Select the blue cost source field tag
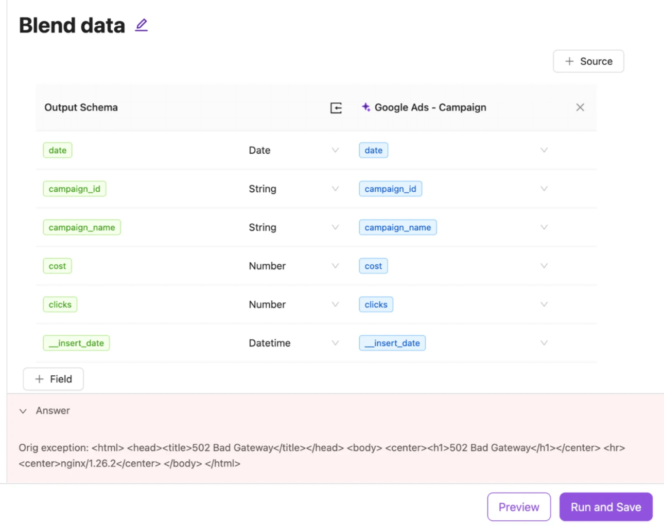This screenshot has width=664, height=527. pos(373,266)
